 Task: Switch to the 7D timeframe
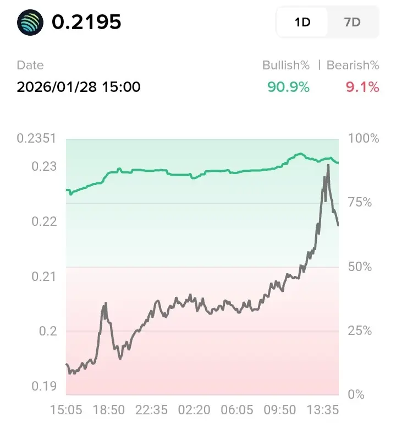point(352,22)
